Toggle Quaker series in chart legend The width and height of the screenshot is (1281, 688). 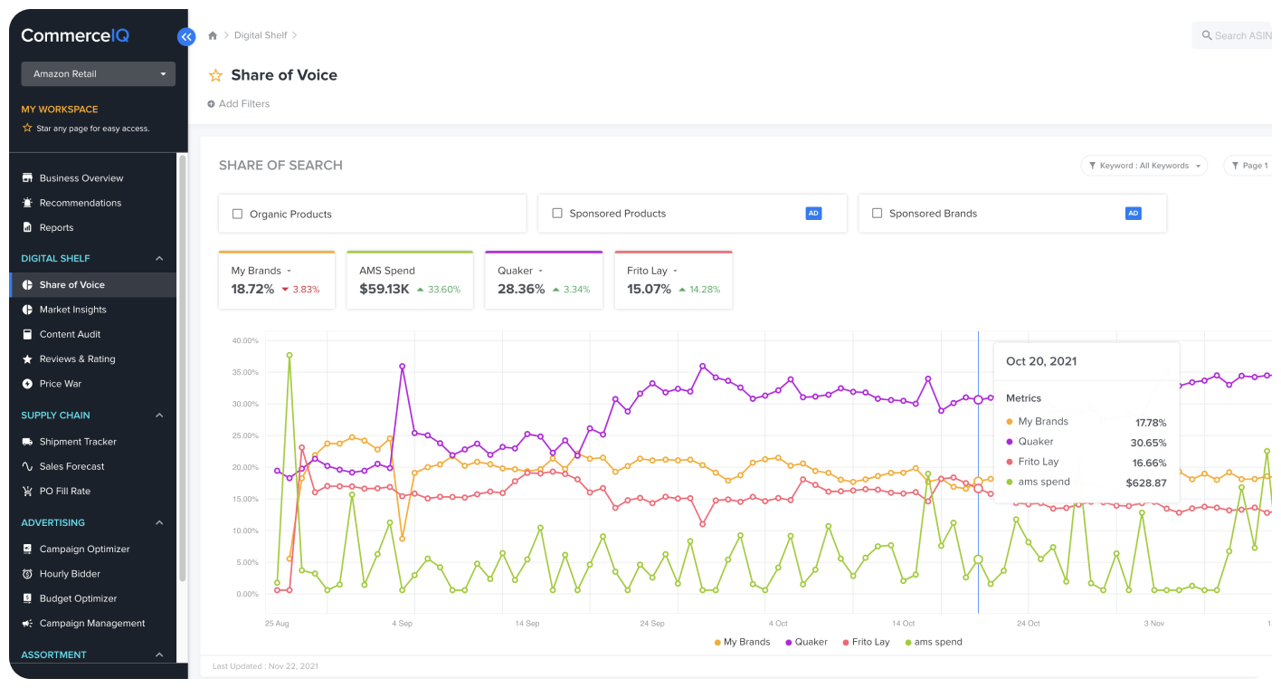point(806,642)
